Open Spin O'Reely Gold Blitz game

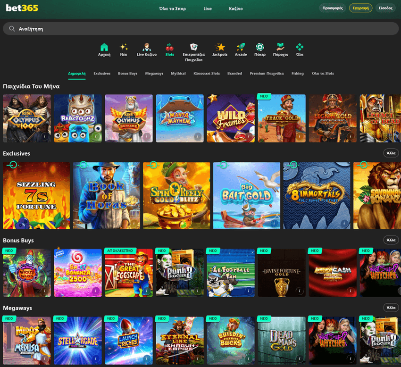(x=176, y=196)
